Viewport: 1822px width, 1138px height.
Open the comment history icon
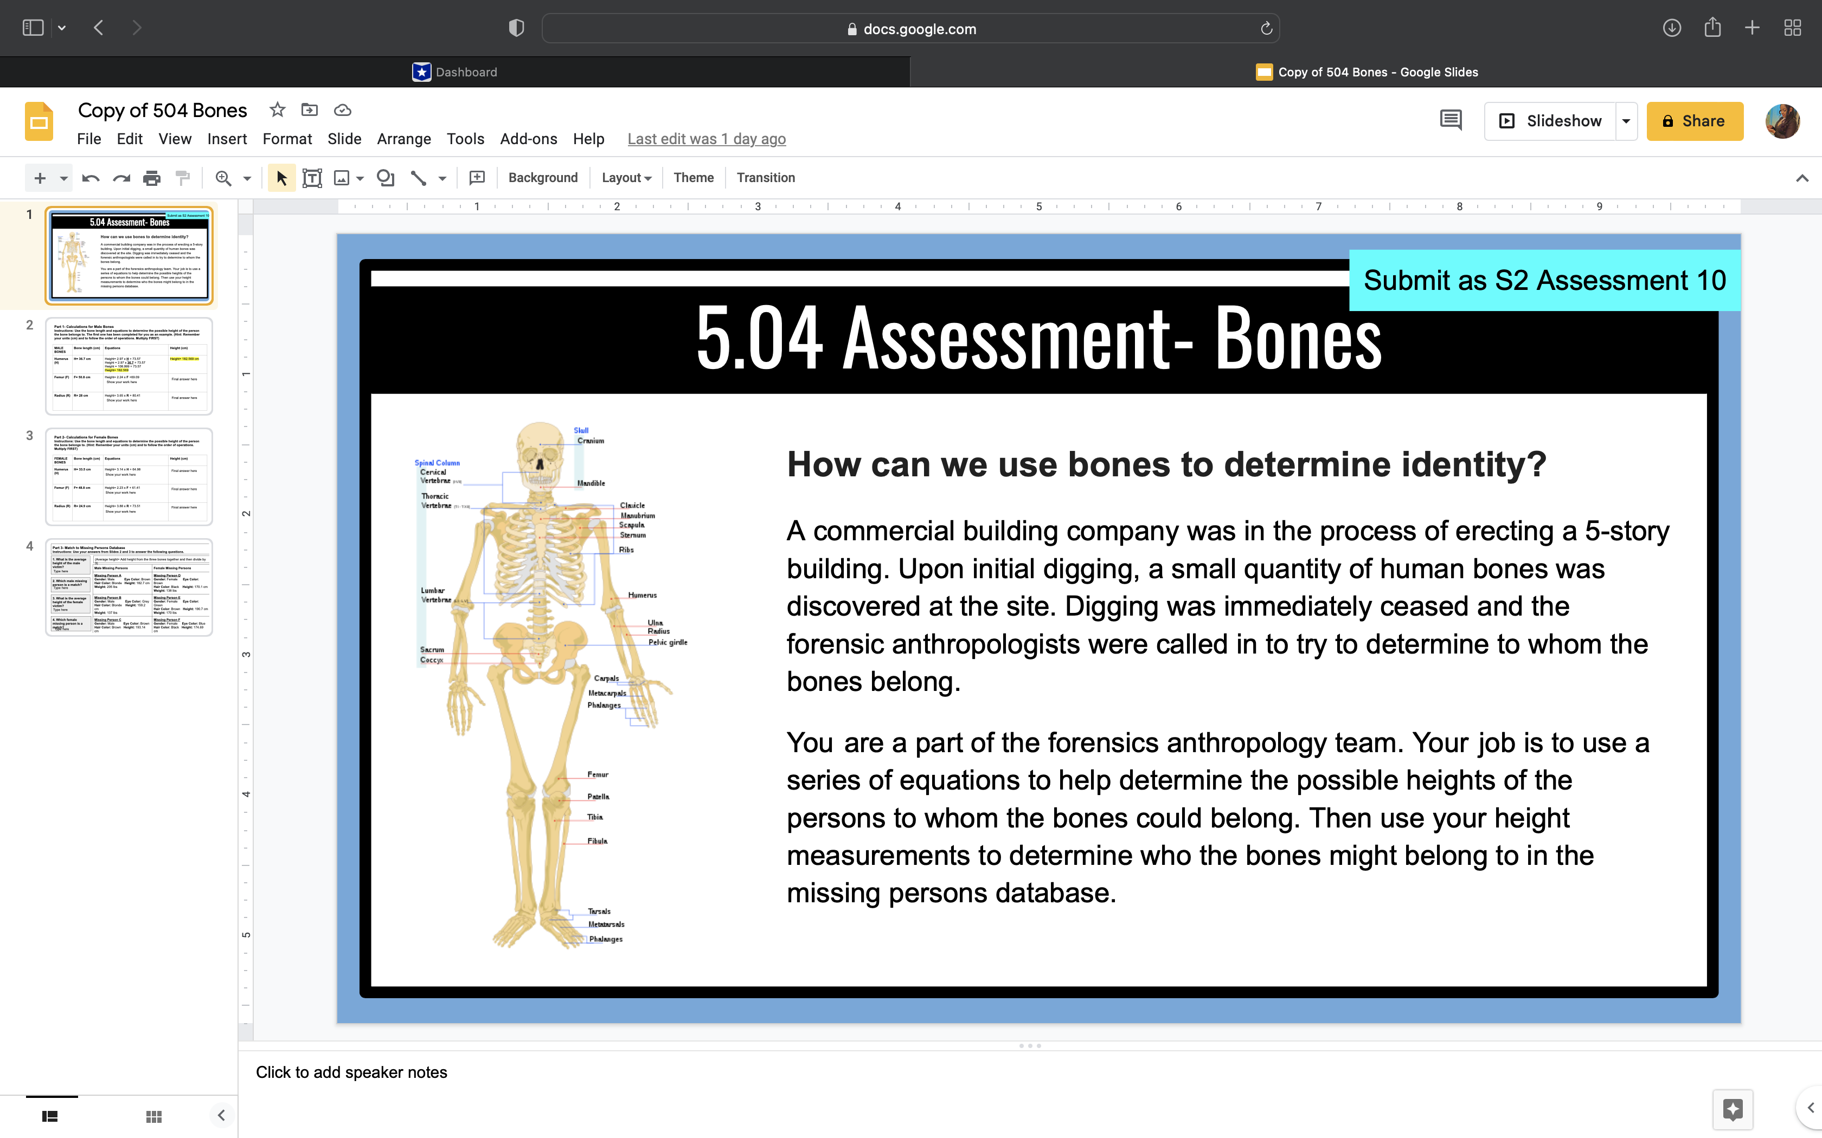(x=1451, y=120)
